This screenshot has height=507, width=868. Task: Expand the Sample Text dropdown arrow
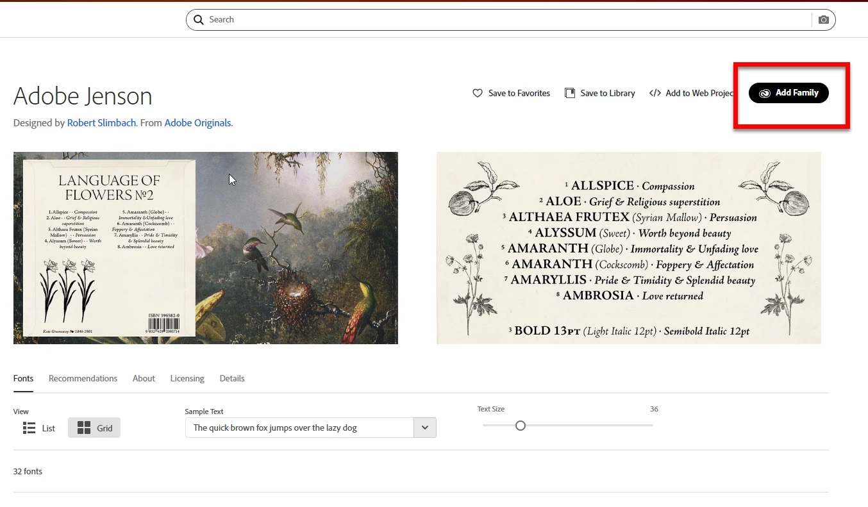tap(425, 428)
